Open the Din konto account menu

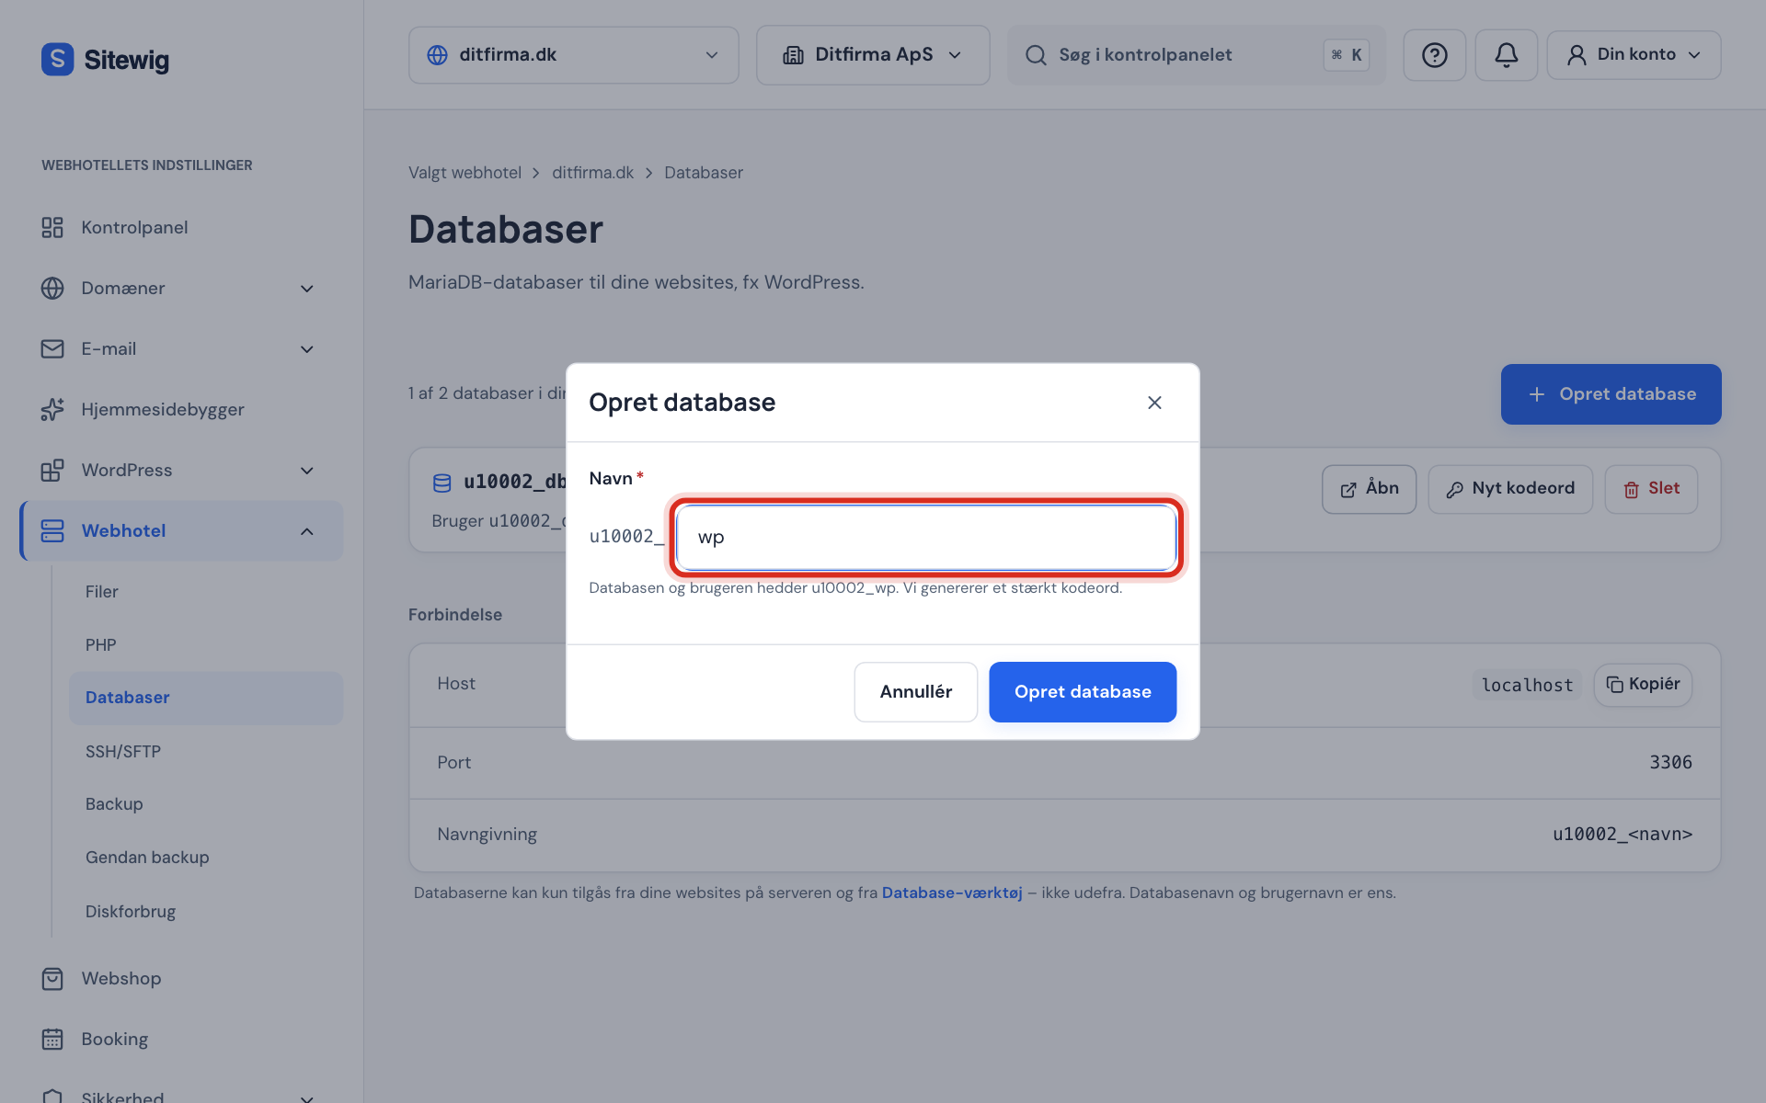1634,55
